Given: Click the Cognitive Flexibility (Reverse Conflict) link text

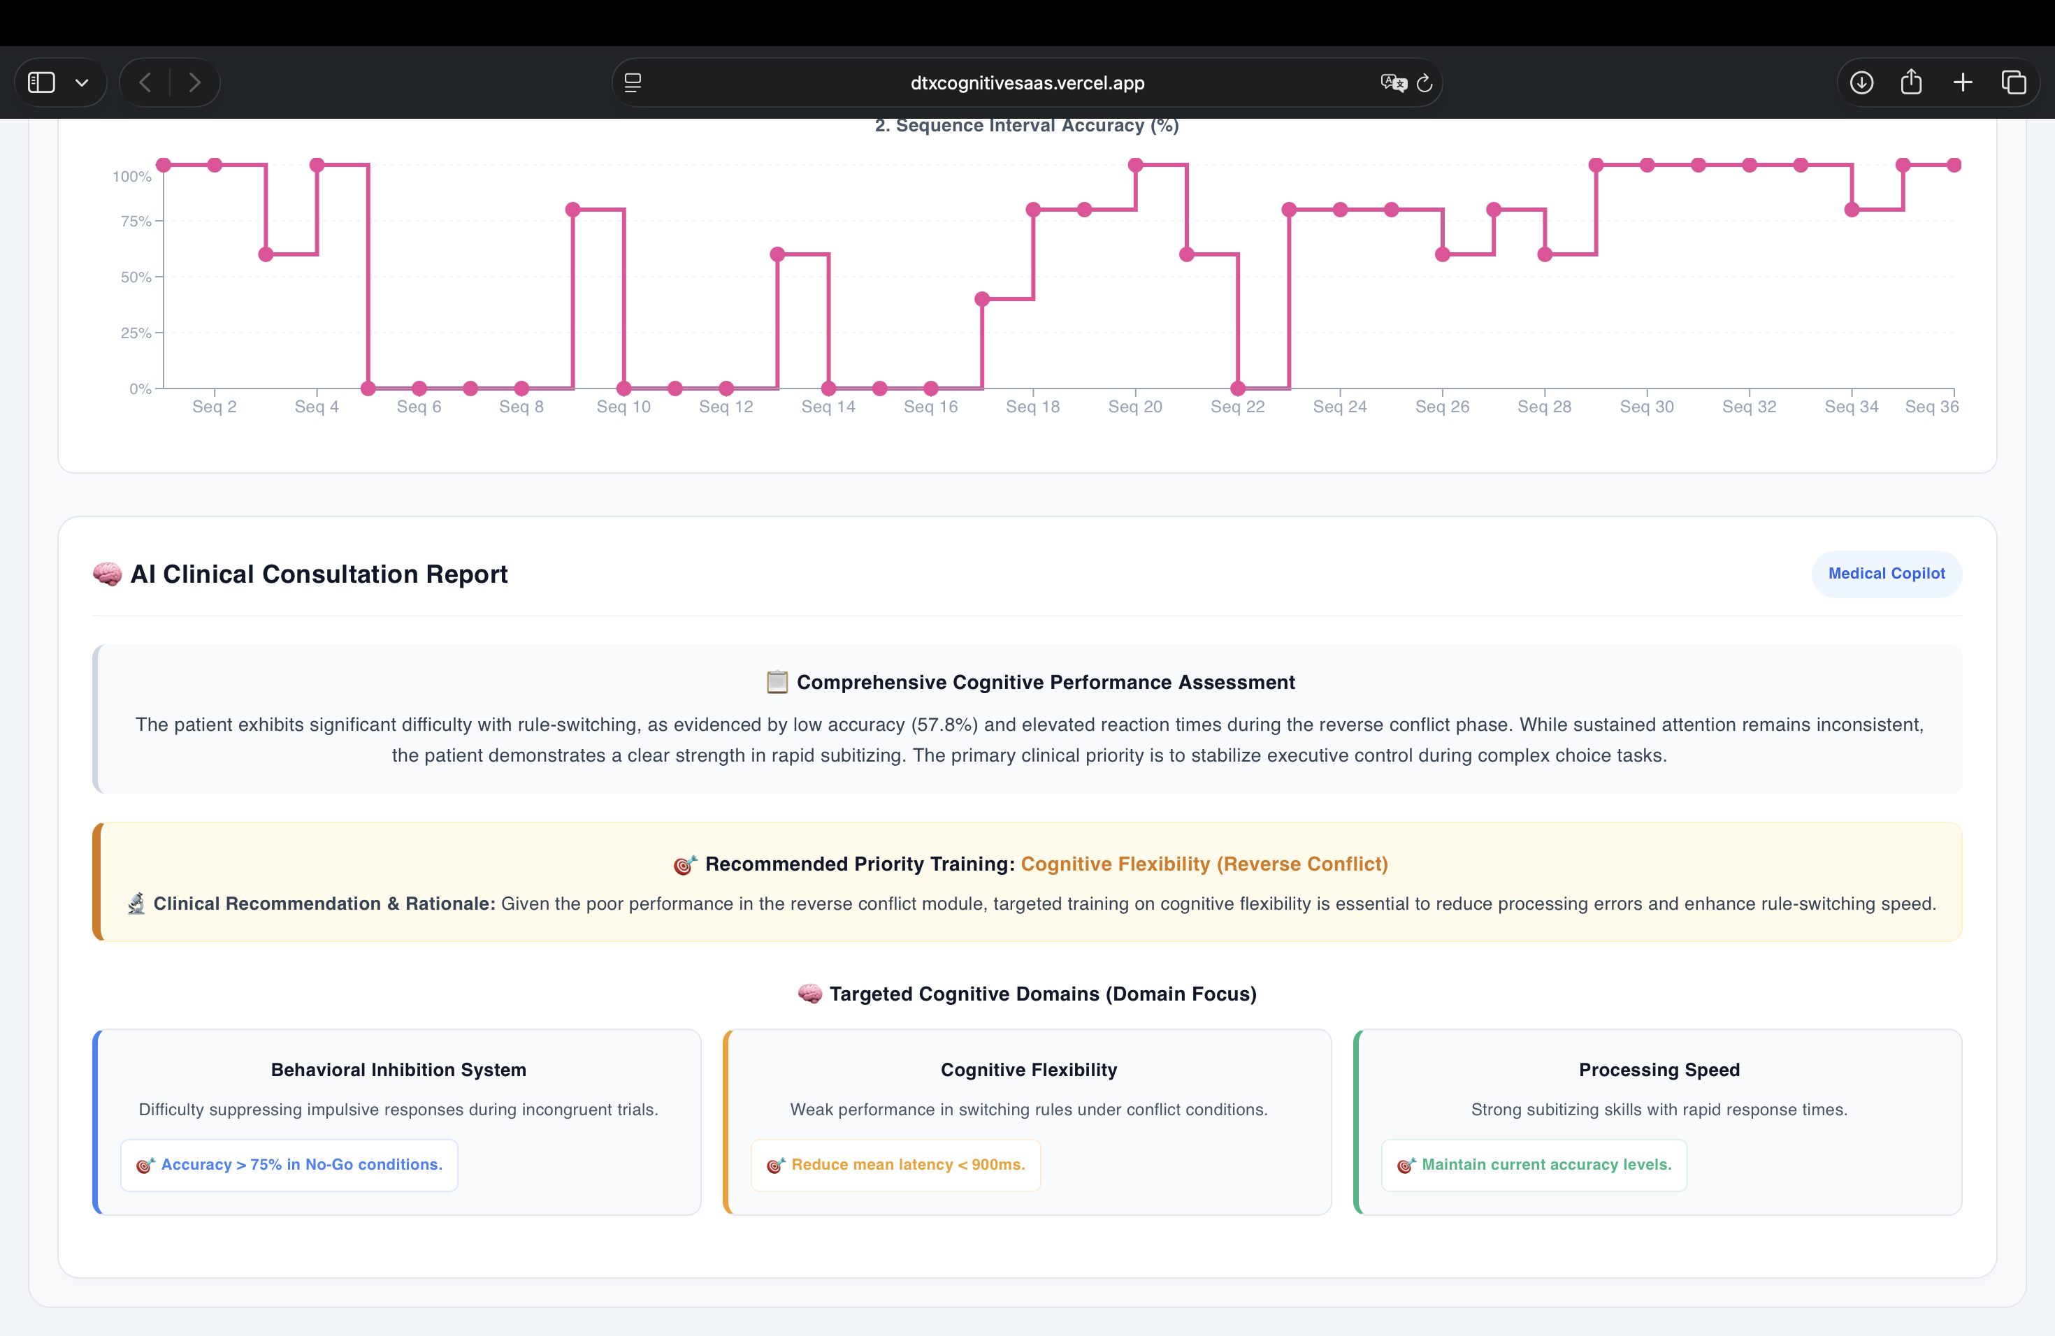Looking at the screenshot, I should point(1204,864).
